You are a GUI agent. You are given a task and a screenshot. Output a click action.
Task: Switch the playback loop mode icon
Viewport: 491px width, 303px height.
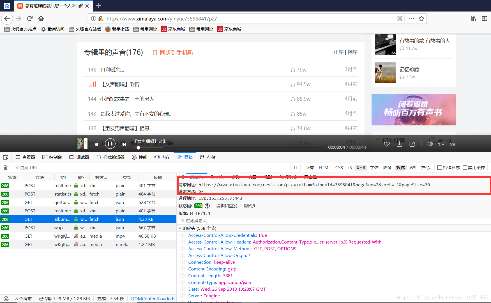click(441, 144)
